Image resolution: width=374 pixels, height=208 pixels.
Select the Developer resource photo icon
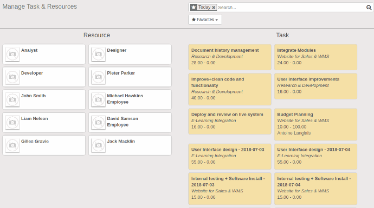(x=12, y=77)
